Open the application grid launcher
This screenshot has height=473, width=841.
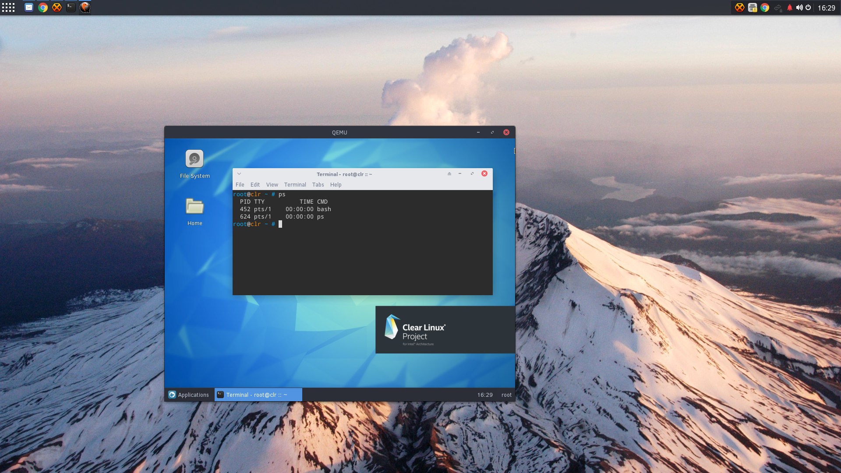click(x=8, y=7)
